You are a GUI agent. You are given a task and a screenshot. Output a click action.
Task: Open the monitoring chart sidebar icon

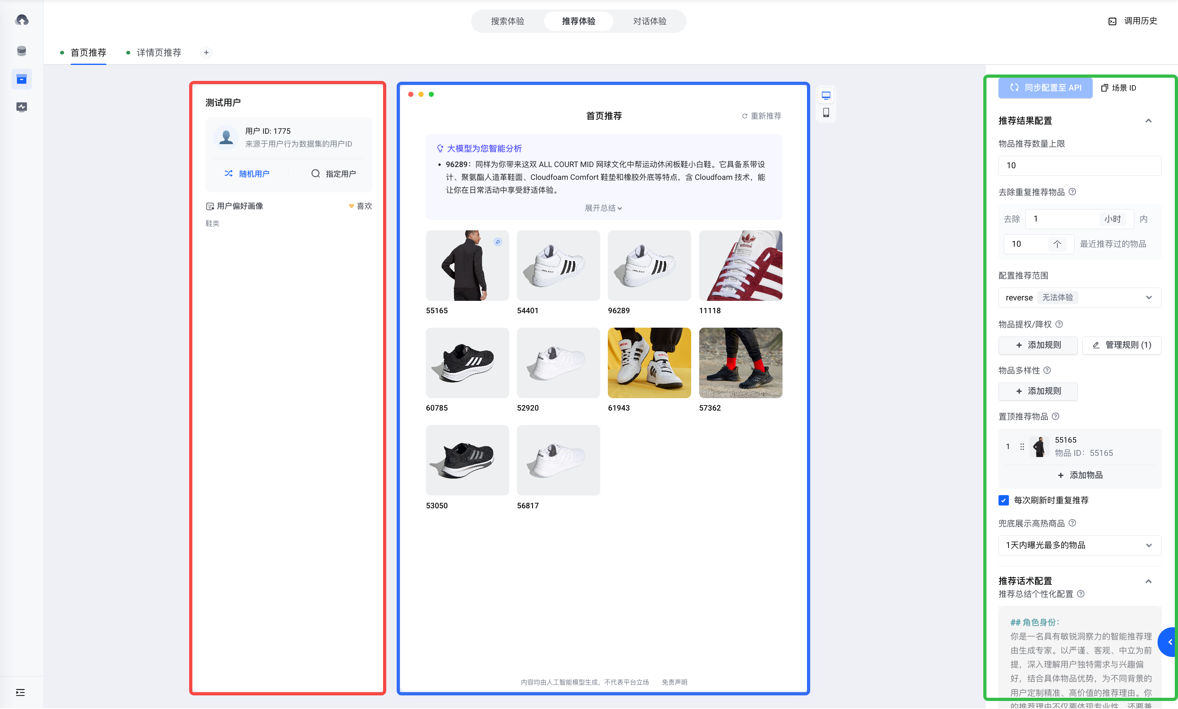22,107
